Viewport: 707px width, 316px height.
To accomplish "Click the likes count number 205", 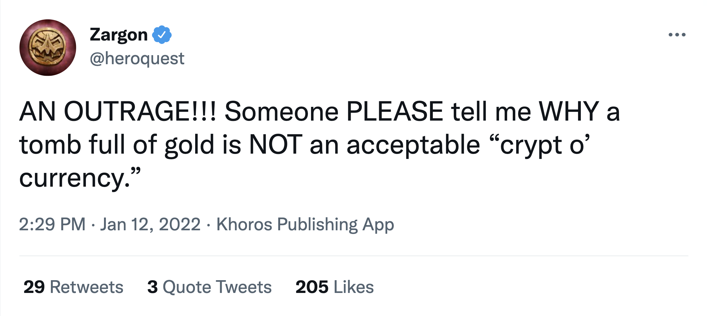I will 312,287.
